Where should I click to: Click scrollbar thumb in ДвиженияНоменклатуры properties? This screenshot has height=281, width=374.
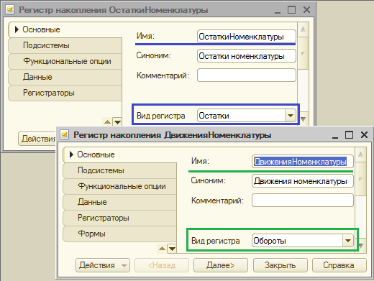click(360, 179)
